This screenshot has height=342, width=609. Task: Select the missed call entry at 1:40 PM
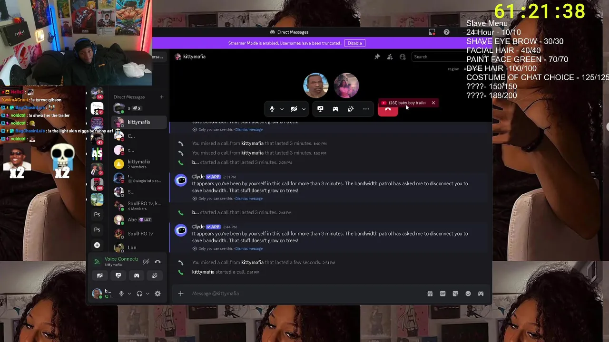tap(259, 143)
